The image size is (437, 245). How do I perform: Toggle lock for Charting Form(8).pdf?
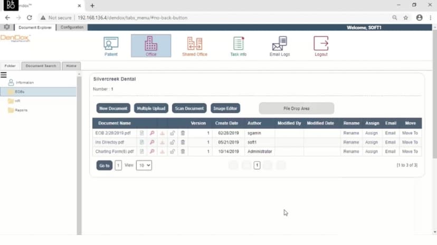tap(173, 151)
